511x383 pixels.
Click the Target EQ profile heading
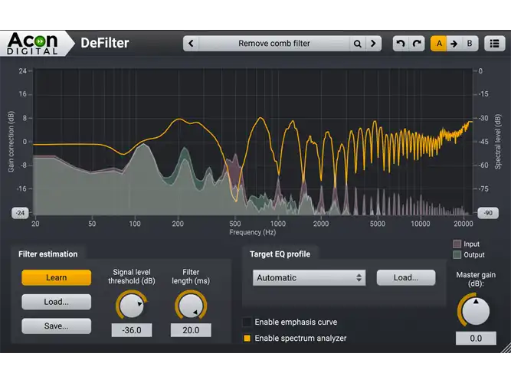click(280, 254)
